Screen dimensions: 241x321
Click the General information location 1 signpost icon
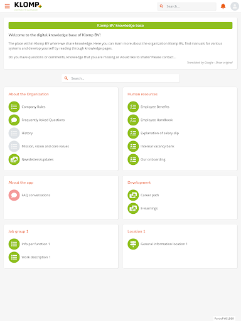click(133, 244)
